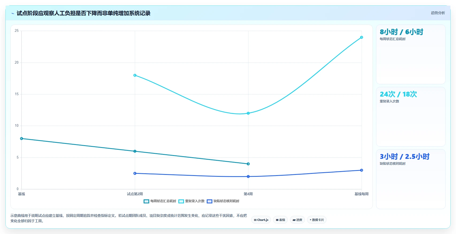Click the 基线 x-axis label

pyautogui.click(x=21, y=194)
